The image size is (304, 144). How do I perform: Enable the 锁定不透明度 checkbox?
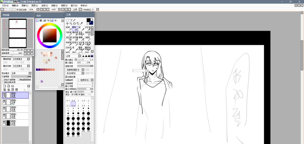pyautogui.click(x=3, y=80)
